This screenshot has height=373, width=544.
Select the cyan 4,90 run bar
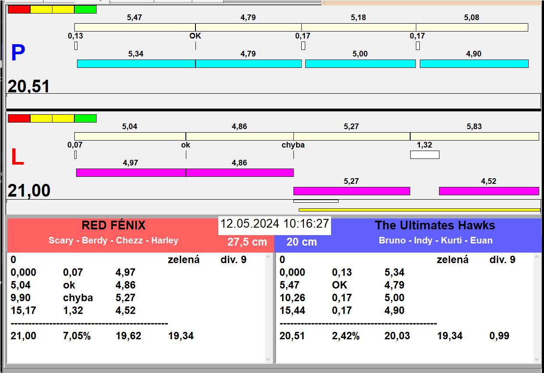(x=474, y=63)
